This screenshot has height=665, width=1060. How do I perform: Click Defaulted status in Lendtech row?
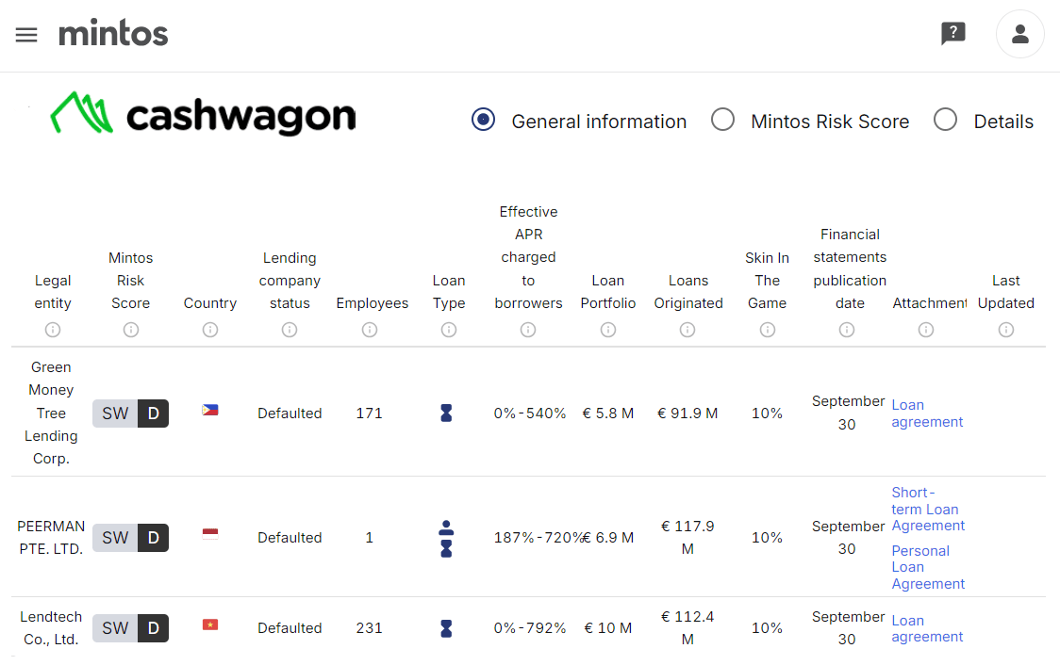[x=290, y=628]
